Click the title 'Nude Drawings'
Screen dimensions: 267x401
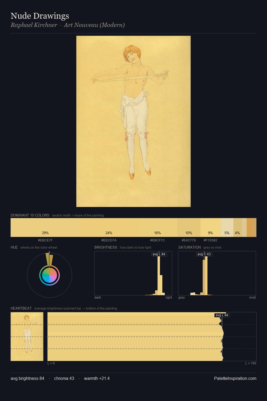pos(40,16)
